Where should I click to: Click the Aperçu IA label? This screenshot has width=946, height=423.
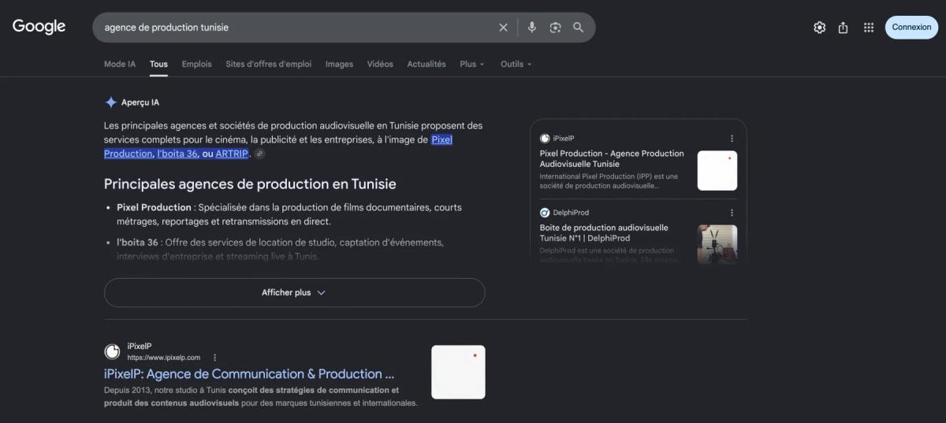pyautogui.click(x=140, y=102)
